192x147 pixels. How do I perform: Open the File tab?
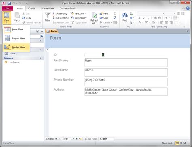(x=7, y=9)
